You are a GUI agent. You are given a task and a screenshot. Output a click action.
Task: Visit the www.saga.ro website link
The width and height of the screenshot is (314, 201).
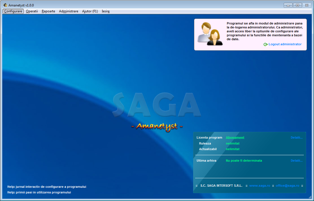coord(260,186)
